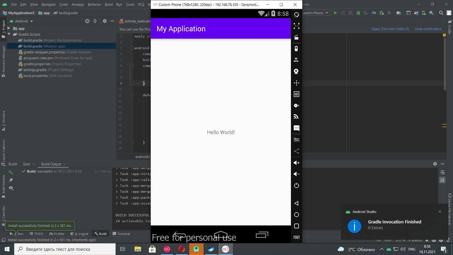Pin the Build tab with pin icon
This screenshot has height=255, width=453.
pos(11,180)
